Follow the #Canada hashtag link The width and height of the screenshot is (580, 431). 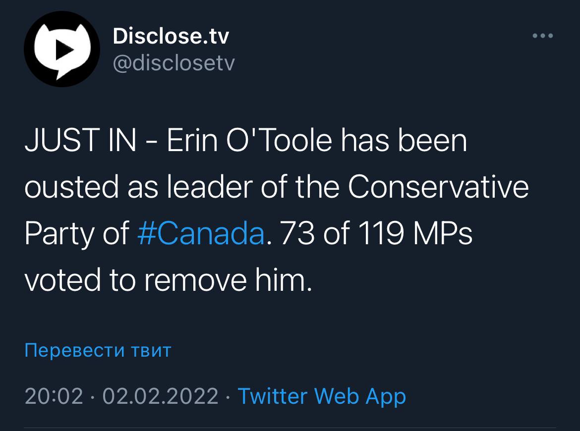200,235
